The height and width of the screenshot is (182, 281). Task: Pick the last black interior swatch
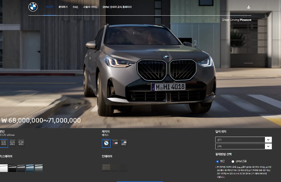pyautogui.click(x=124, y=168)
